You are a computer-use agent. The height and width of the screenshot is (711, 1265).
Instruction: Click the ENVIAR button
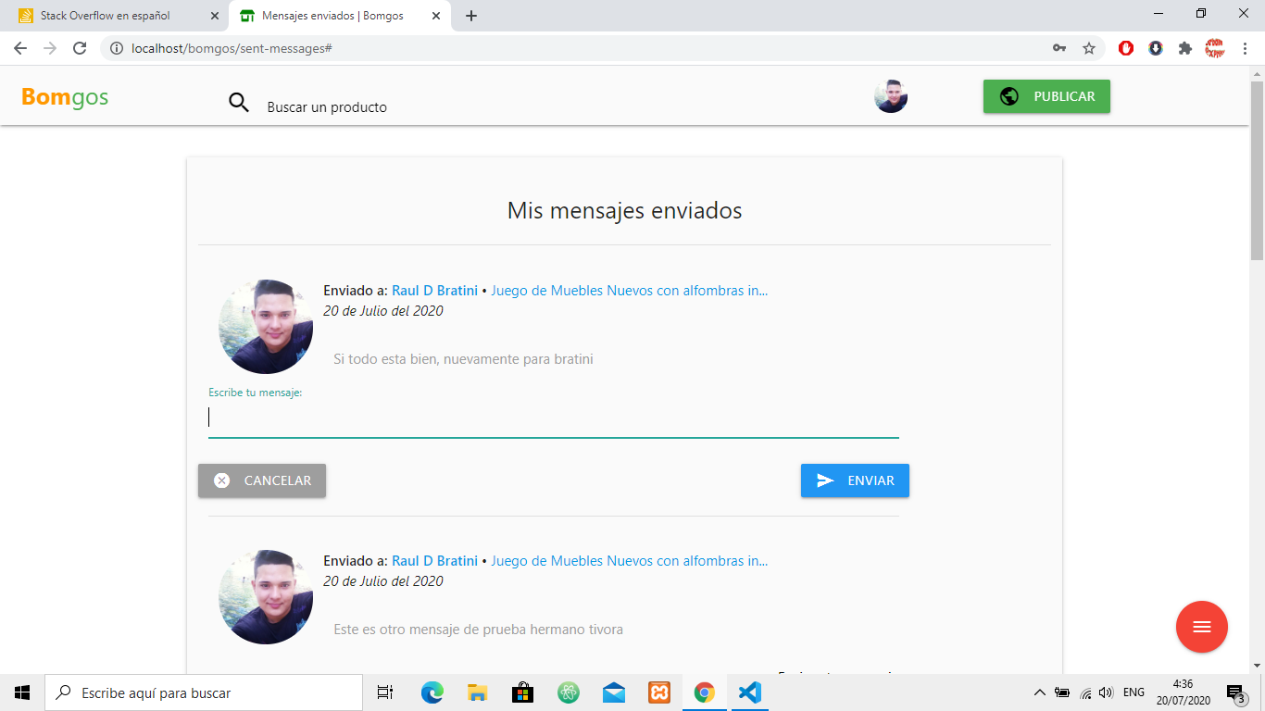pos(855,480)
